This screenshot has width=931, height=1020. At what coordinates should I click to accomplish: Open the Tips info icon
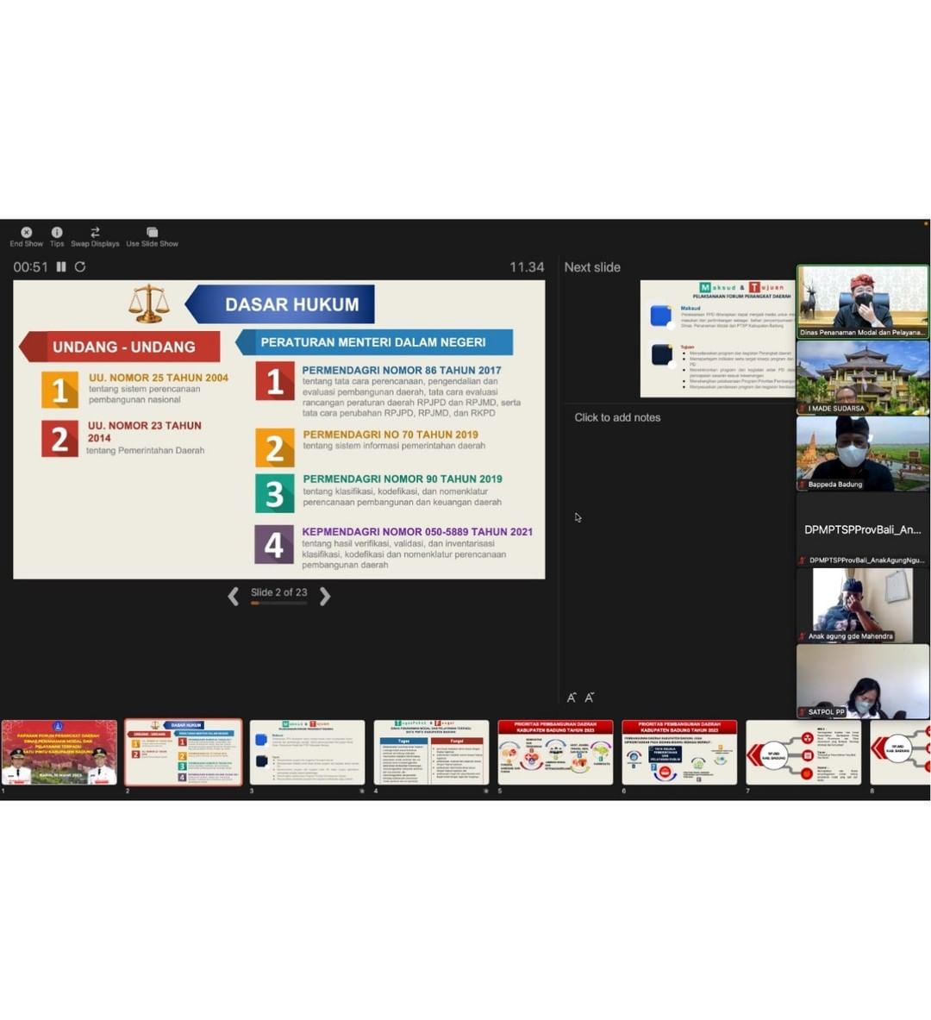57,233
